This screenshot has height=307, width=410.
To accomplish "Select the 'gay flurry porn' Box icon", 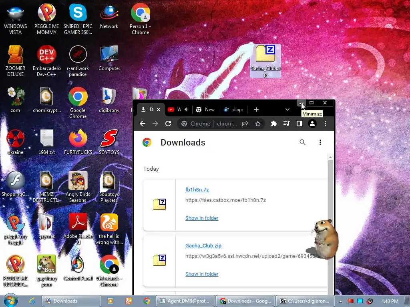I will [x=46, y=271].
